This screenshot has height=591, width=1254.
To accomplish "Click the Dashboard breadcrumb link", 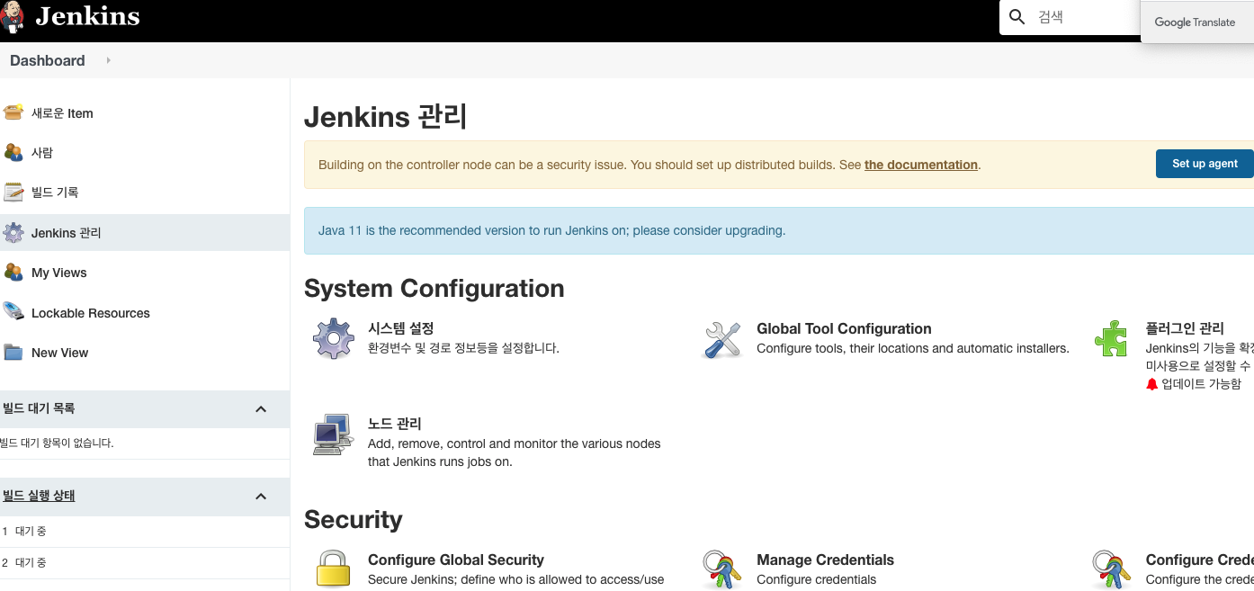I will coord(48,60).
